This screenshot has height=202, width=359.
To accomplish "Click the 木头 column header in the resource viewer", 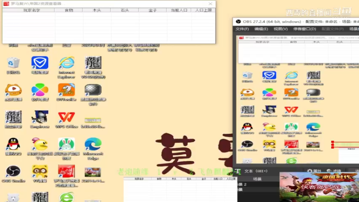I will click(x=96, y=10).
